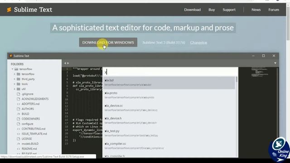This screenshot has height=163, width=290.
Task: Click the Sublime Text window title icon
Action: coord(11,56)
